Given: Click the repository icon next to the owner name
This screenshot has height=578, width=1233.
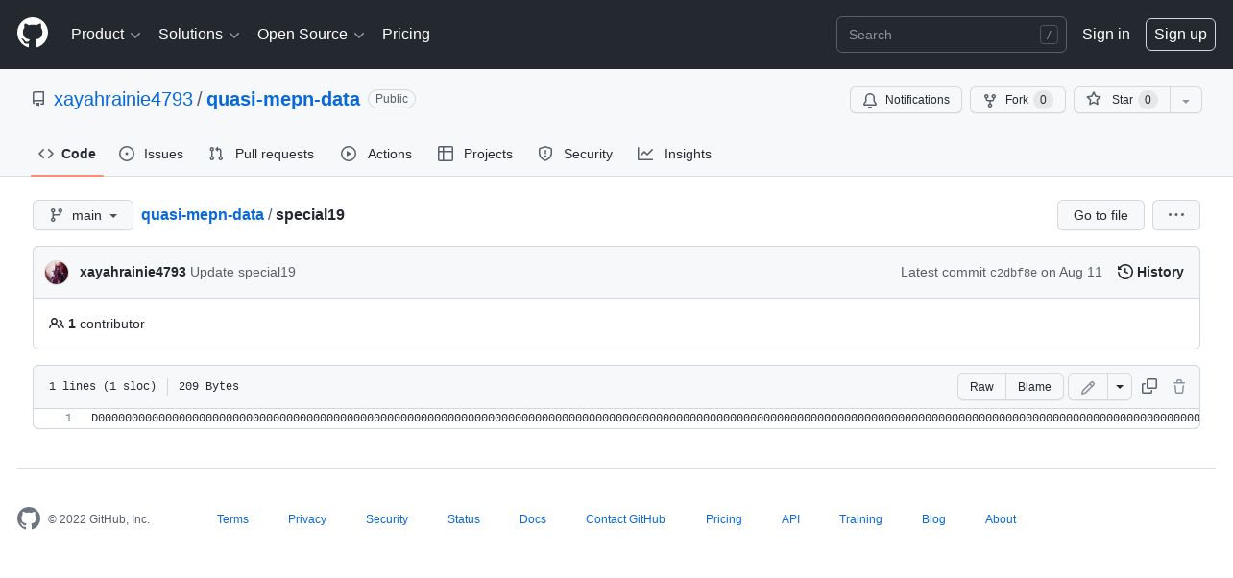Looking at the screenshot, I should point(38,99).
